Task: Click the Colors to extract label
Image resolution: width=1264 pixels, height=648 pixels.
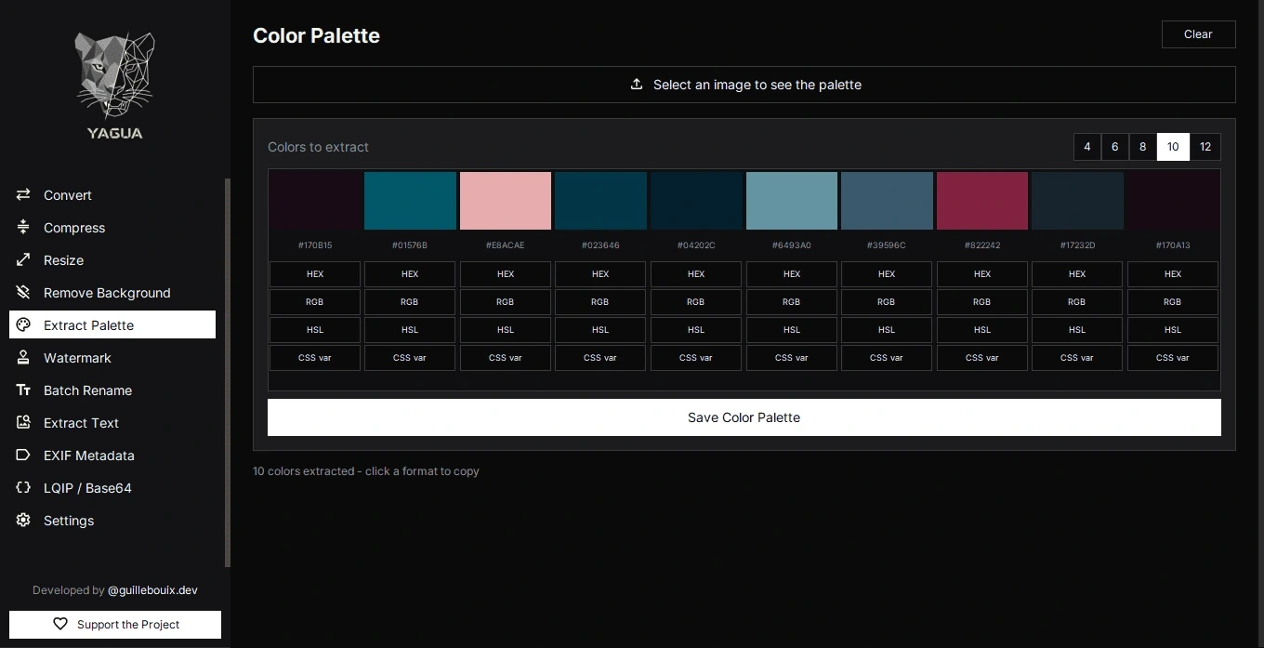Action: click(x=318, y=147)
